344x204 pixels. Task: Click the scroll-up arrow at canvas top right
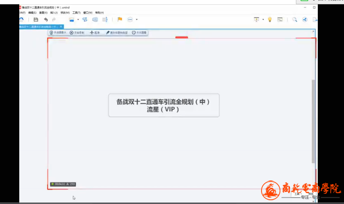coord(314,32)
